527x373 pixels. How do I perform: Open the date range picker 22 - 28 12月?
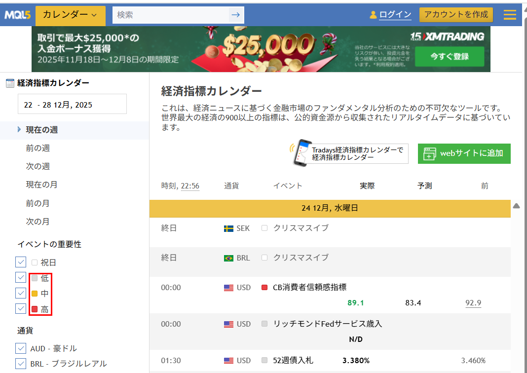[72, 105]
